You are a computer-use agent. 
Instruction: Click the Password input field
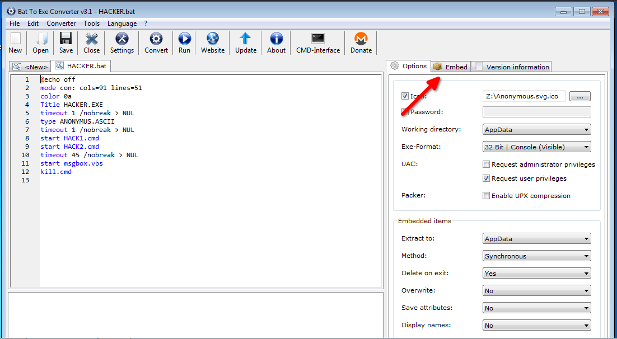[537, 112]
